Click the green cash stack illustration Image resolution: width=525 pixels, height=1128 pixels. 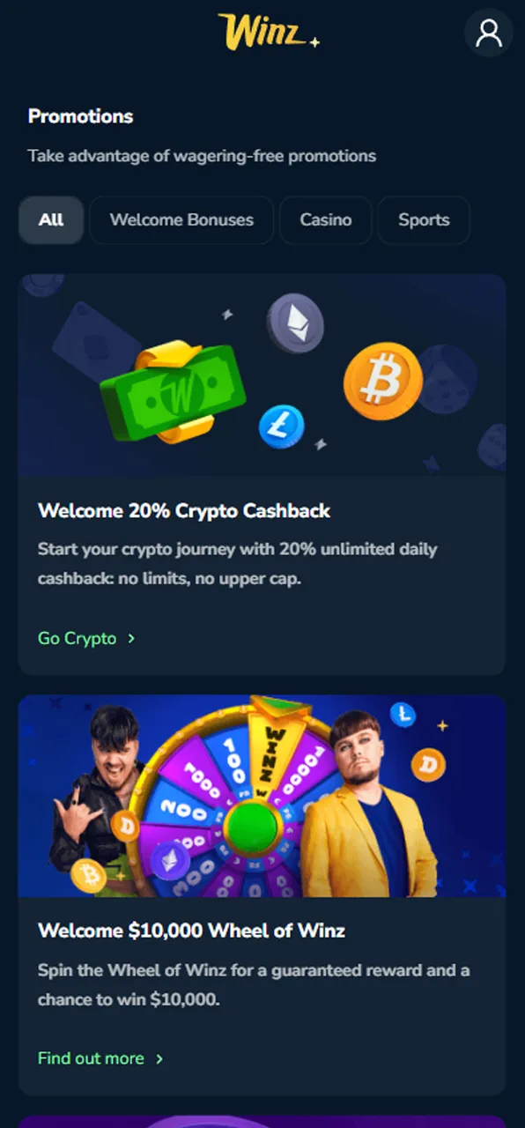tap(174, 392)
